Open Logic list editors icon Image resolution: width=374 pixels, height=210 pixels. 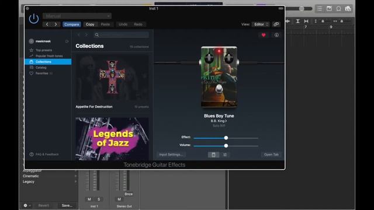coord(320,9)
